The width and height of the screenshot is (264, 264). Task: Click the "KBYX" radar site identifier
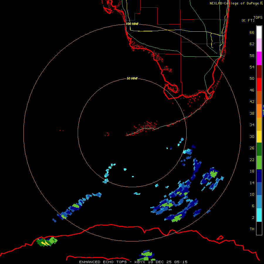click(x=140, y=262)
